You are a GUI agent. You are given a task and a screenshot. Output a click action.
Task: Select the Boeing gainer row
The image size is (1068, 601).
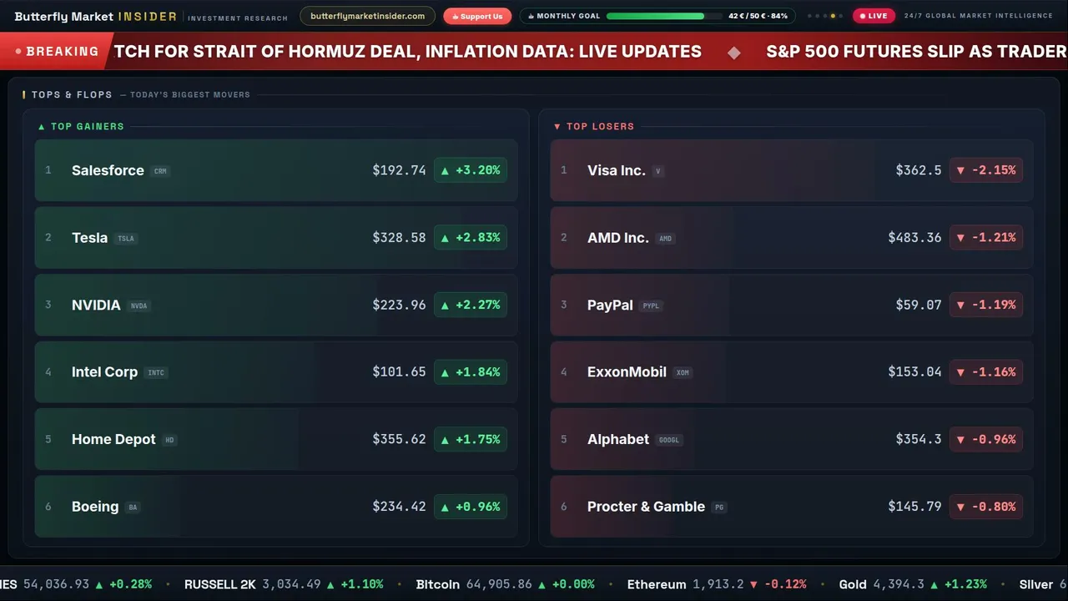276,507
